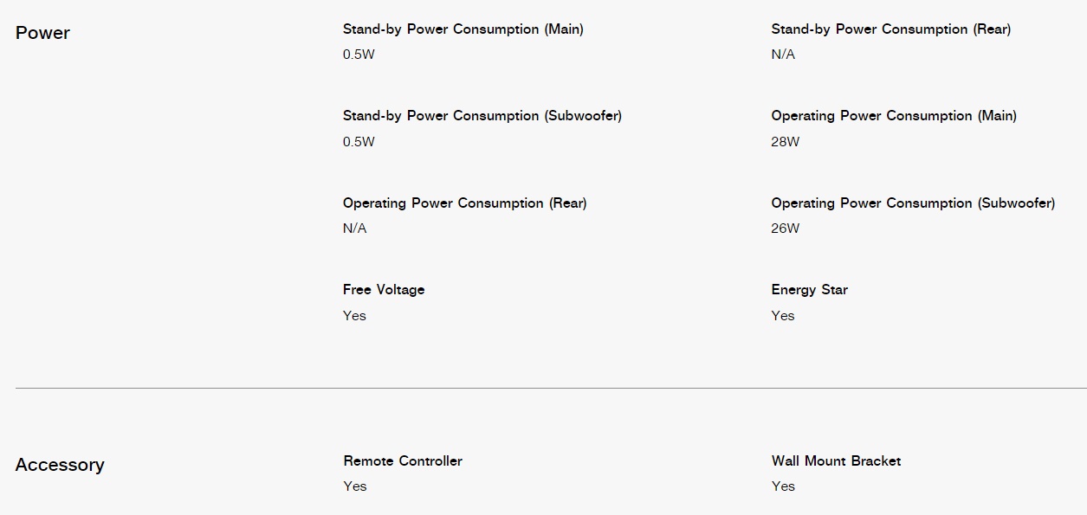
Task: Select Operating Power Consumption (Rear) label
Action: [465, 203]
